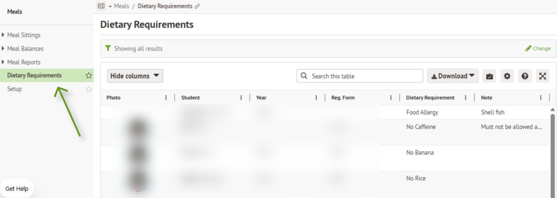This screenshot has width=557, height=198.
Task: Open Dietary Requirement column options dots
Action: tap(465, 98)
